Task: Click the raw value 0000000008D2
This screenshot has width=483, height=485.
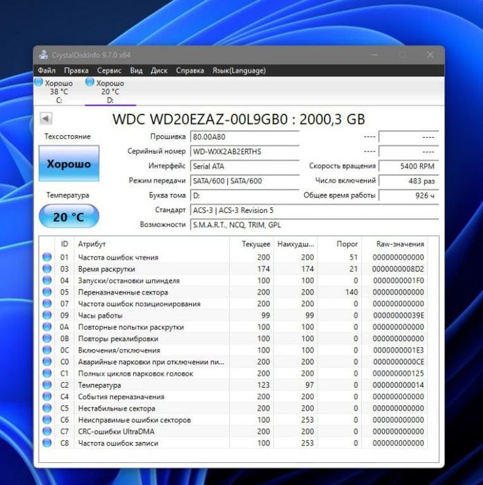Action: click(x=398, y=269)
